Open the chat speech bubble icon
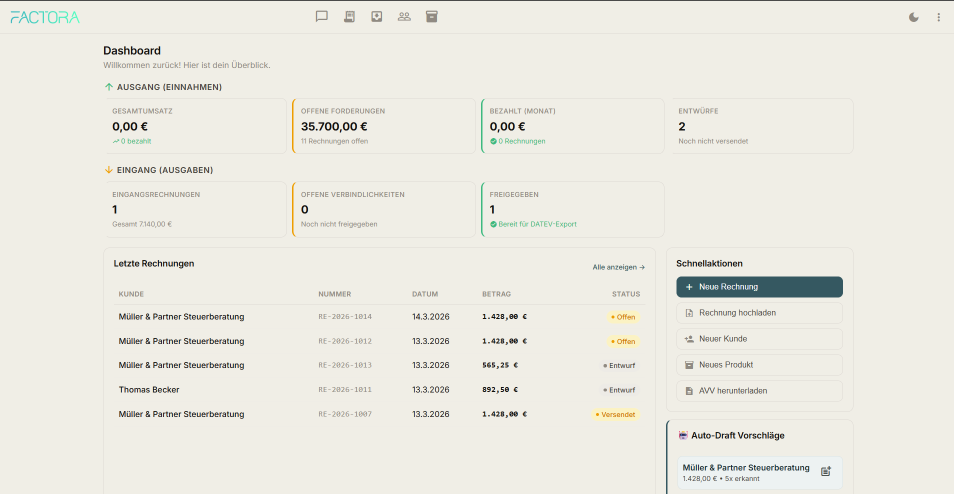954x494 pixels. click(x=321, y=16)
